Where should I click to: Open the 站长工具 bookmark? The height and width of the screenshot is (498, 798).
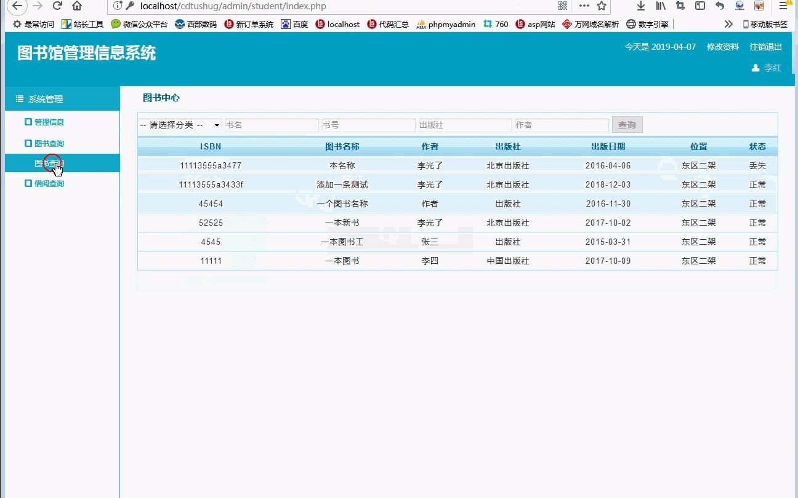pos(83,25)
